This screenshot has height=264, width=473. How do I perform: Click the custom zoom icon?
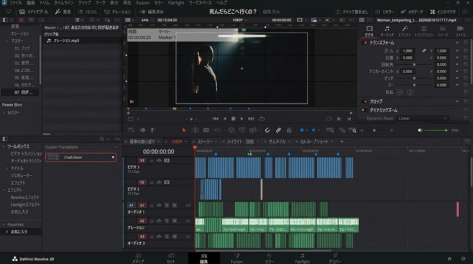pyautogui.click(x=353, y=130)
